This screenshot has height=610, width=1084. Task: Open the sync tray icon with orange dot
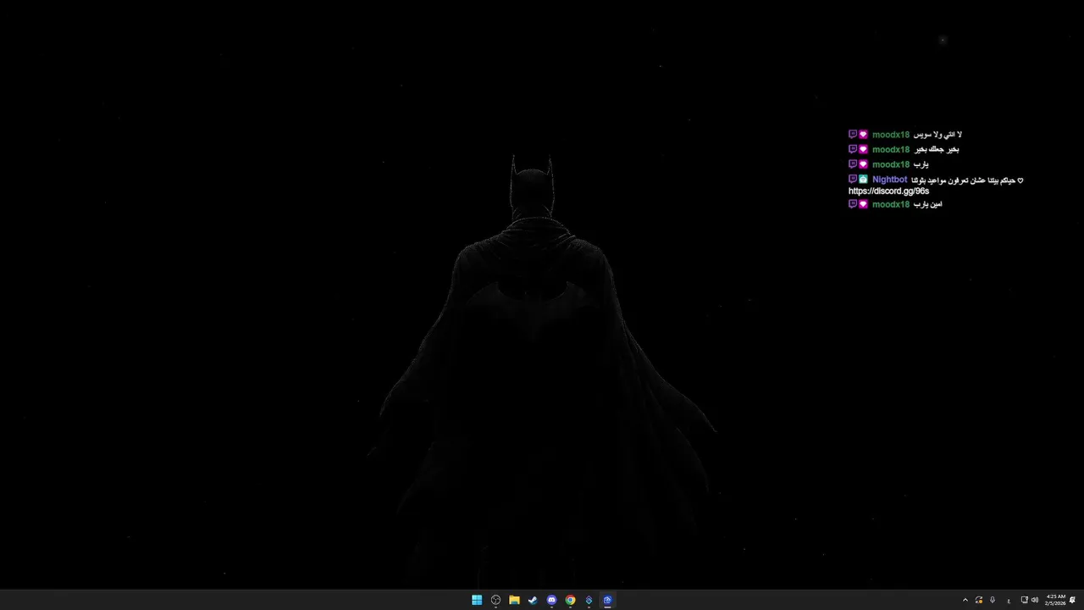[979, 600]
